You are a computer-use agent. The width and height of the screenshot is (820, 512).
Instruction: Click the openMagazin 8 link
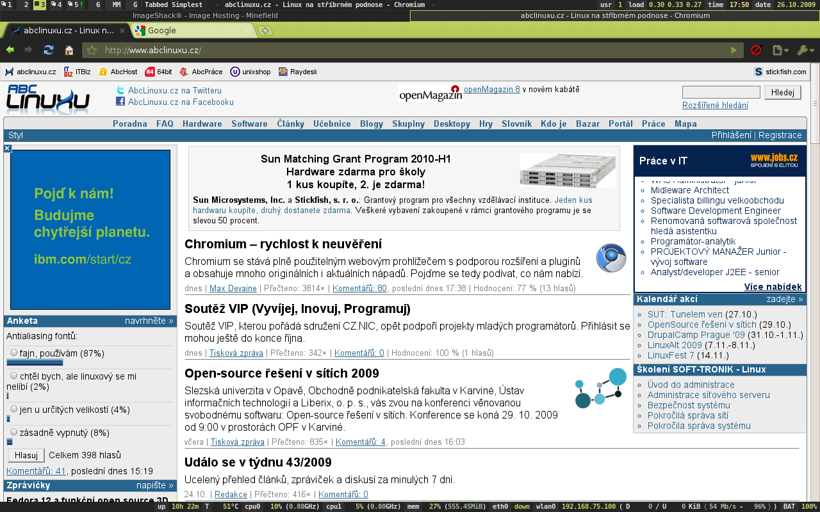(x=492, y=90)
